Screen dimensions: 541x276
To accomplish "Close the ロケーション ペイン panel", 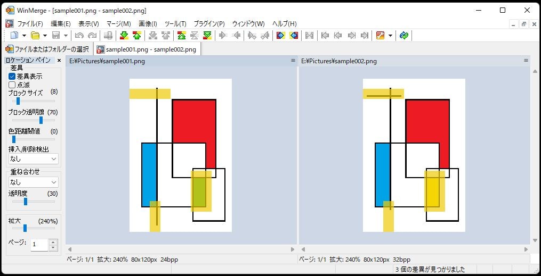I will pyautogui.click(x=59, y=60).
